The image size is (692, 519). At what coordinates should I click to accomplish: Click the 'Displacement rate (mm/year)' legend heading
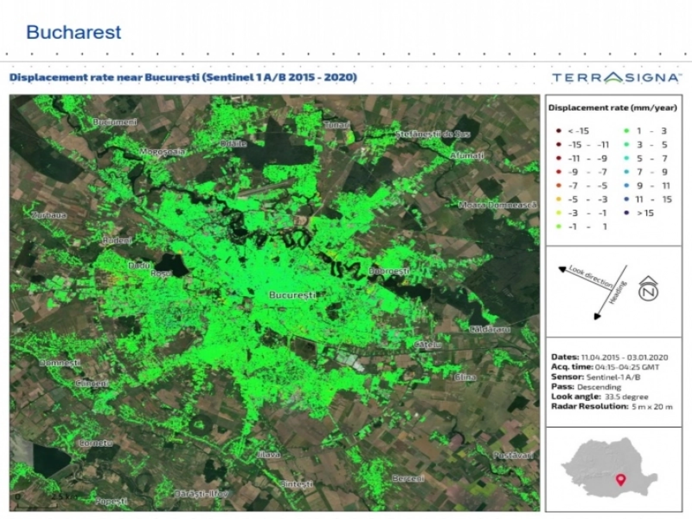[x=612, y=108]
